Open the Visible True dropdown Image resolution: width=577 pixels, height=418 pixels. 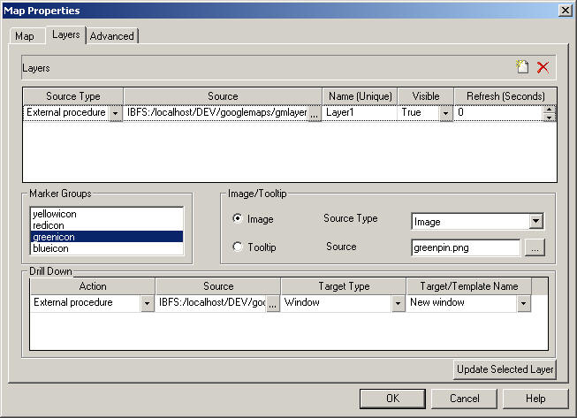(x=445, y=113)
